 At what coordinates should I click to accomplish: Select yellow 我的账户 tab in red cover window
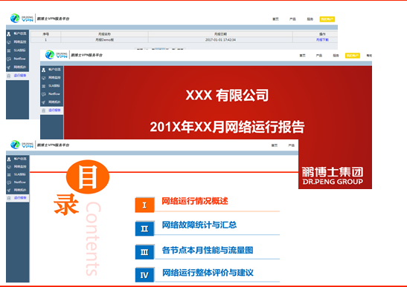pos(353,56)
